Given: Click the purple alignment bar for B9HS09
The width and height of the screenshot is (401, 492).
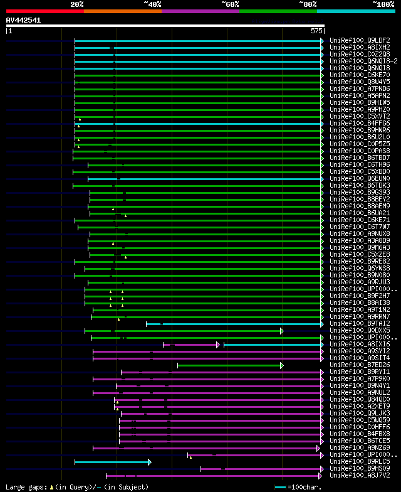Looking at the screenshot, I should pyautogui.click(x=262, y=469).
